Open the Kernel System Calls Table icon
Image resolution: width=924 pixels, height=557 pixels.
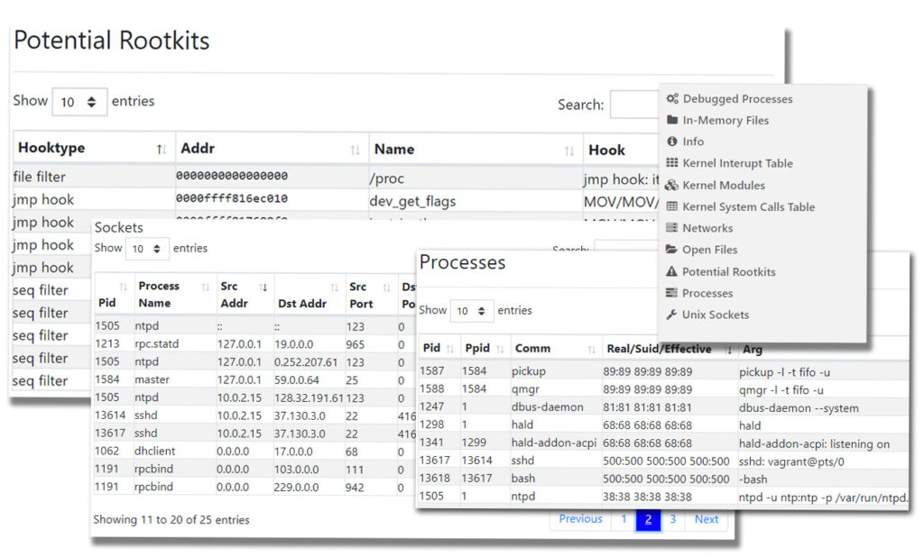(672, 206)
